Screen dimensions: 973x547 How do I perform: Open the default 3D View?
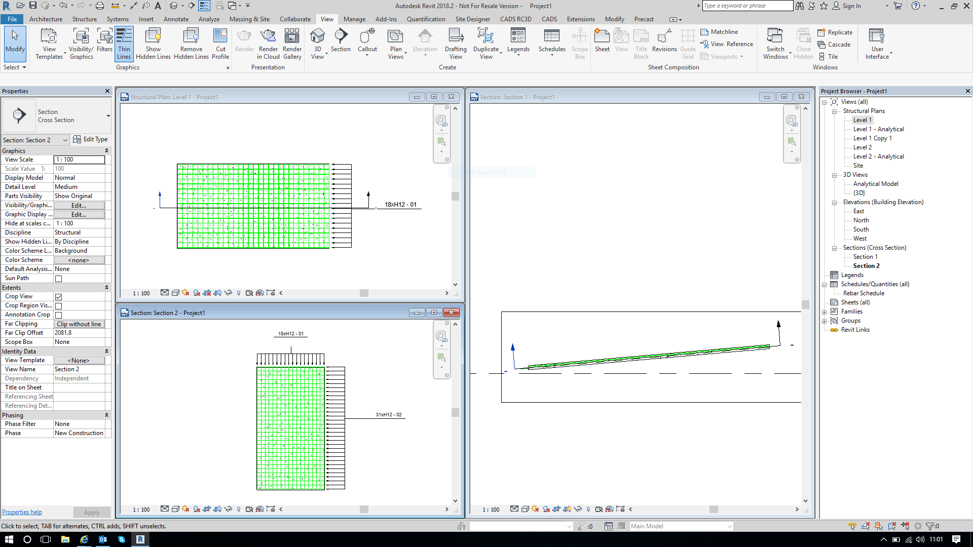(x=318, y=41)
